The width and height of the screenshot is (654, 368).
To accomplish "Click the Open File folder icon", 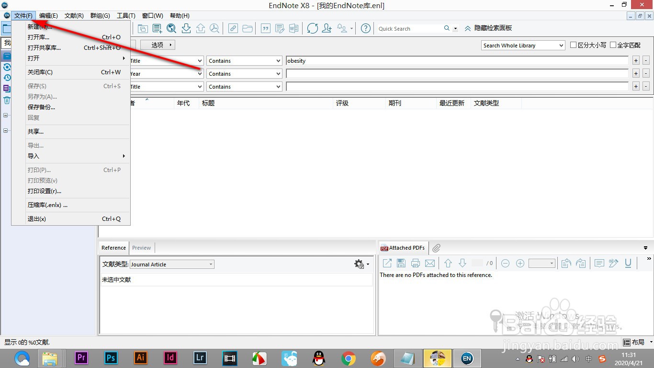I will click(x=247, y=28).
